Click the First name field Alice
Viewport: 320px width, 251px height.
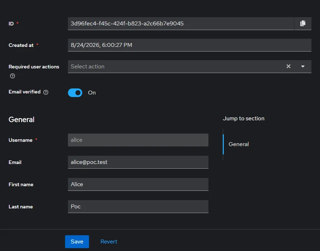coord(138,184)
